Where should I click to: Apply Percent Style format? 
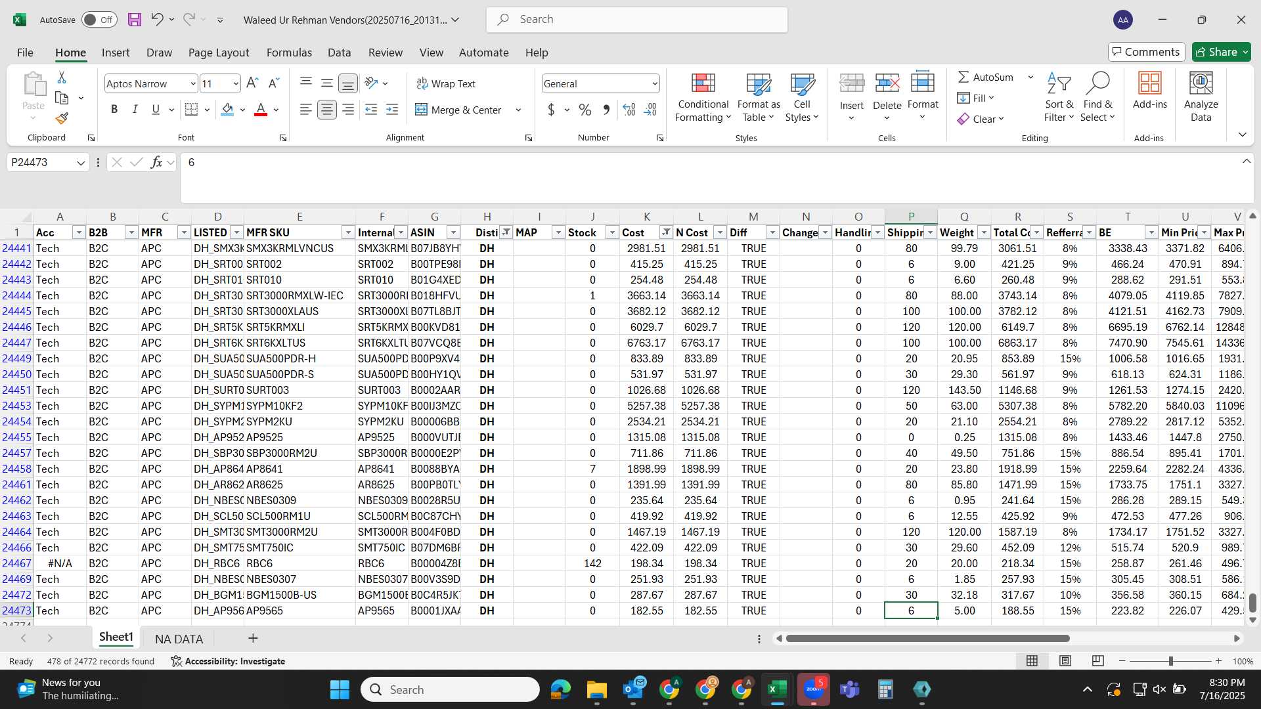click(585, 110)
